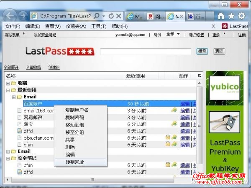Open the 帮助(H) menu
Image resolution: width=251 pixels, height=188 pixels.
pyautogui.click(x=119, y=26)
